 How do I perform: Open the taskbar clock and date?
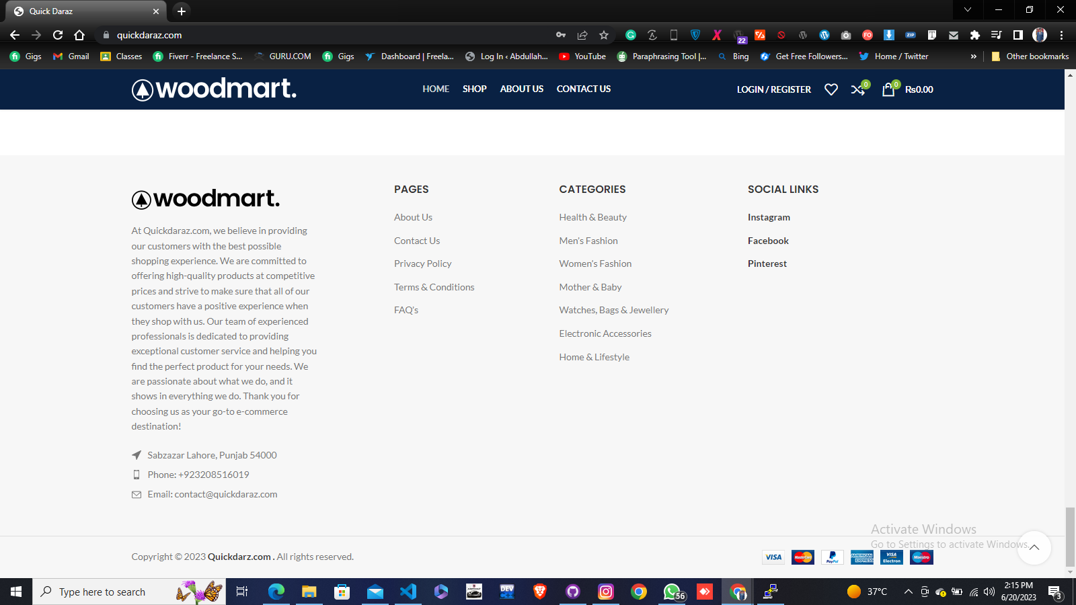1019,592
